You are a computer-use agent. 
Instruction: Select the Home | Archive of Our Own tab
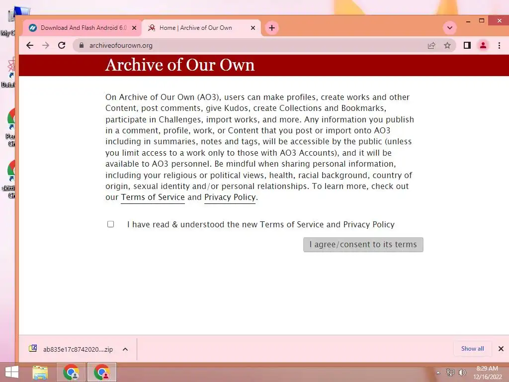[x=201, y=28]
